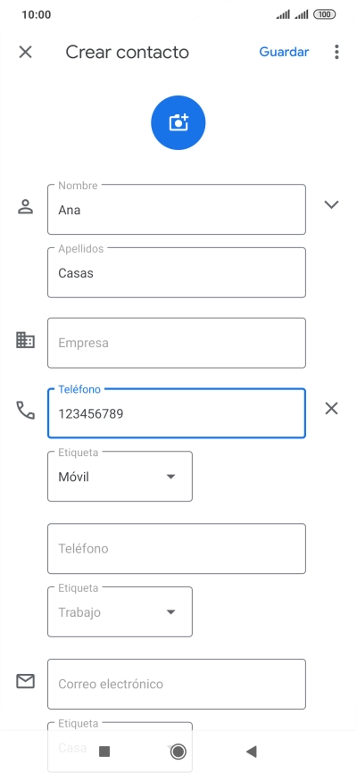Tap the Android home circle button
The image size is (357, 773).
pos(178,752)
